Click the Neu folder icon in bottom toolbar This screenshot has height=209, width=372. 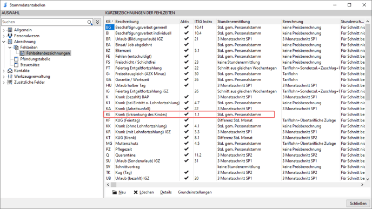click(115, 192)
